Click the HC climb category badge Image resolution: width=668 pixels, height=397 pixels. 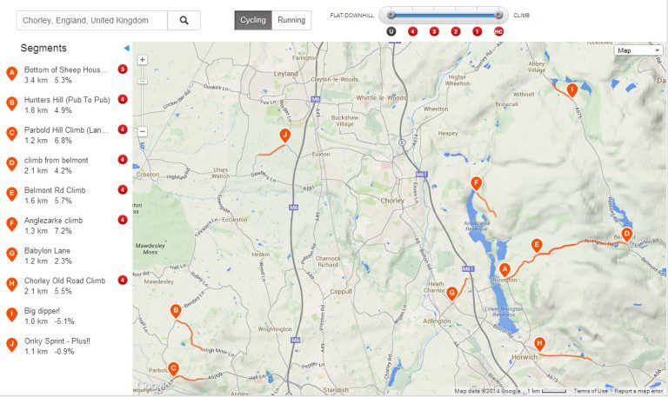498,31
